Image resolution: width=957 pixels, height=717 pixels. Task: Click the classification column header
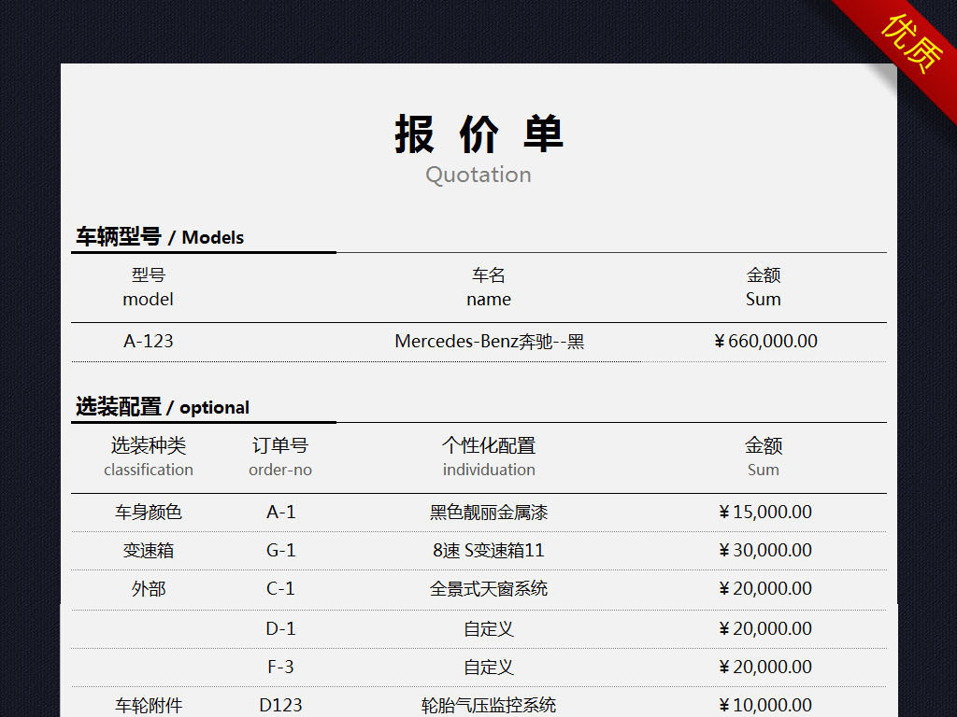pyautogui.click(x=149, y=470)
